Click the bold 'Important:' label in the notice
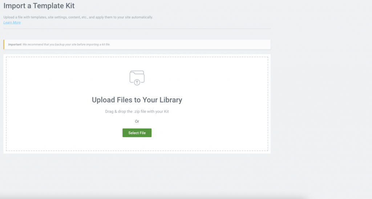372x199 pixels. [x=15, y=44]
